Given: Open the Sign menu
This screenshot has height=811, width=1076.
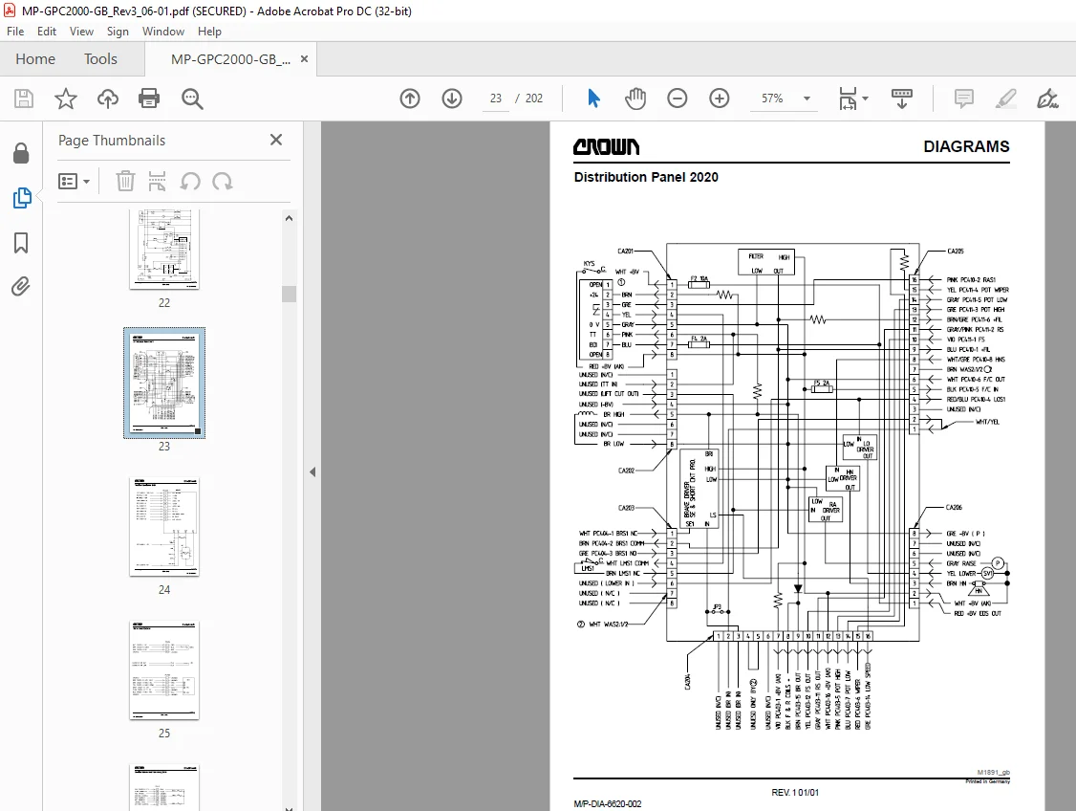Looking at the screenshot, I should click(118, 32).
